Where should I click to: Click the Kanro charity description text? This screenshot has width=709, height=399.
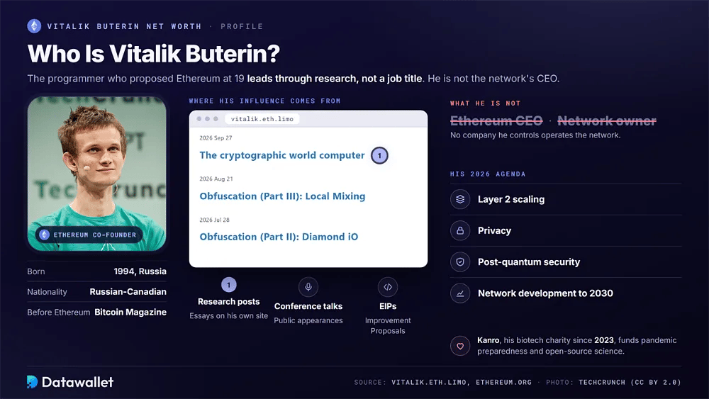577,346
